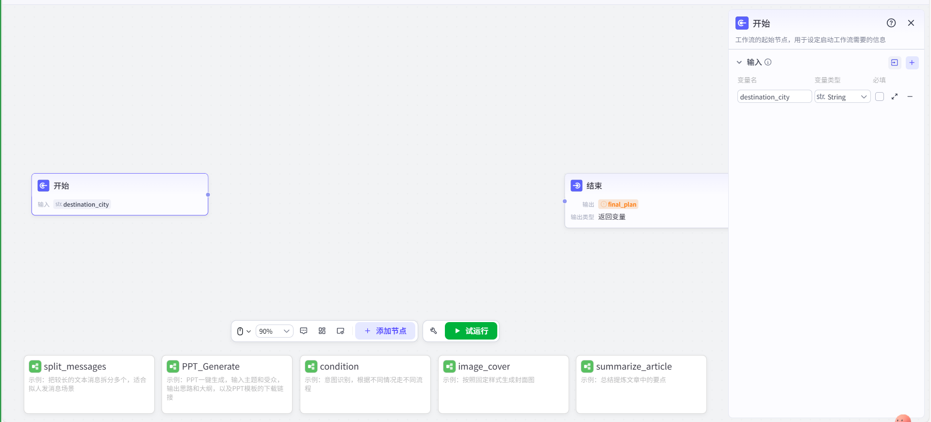Expand the destination_city variable editor

pos(895,97)
